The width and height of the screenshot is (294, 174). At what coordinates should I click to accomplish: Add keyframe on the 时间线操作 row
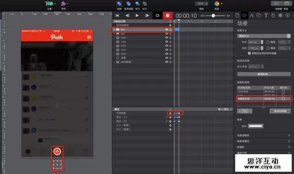[x=170, y=25]
